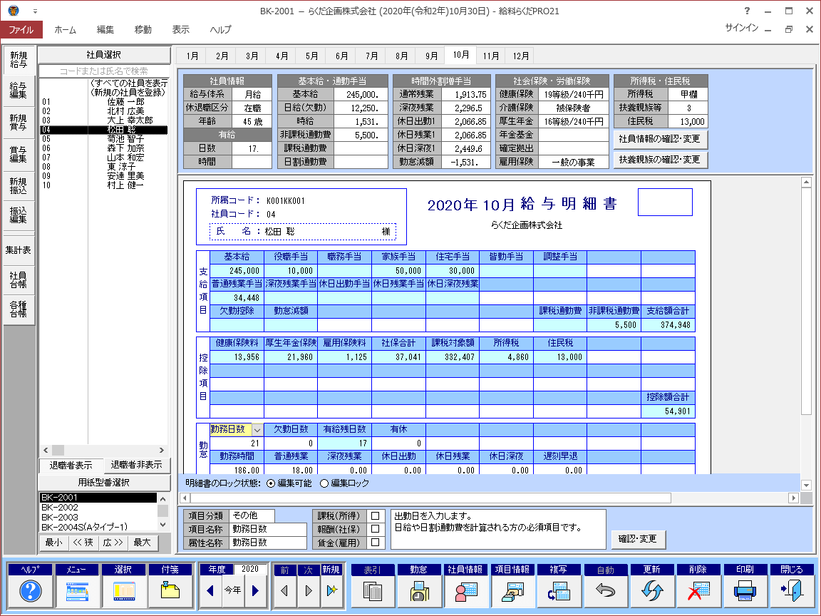Click the 付箋 (sticky note) icon
This screenshot has height=616, width=821.
(x=170, y=591)
